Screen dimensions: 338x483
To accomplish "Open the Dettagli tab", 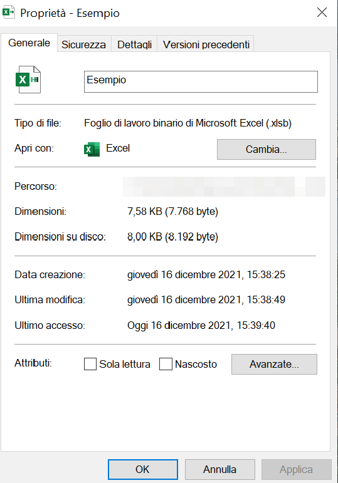I will (134, 44).
